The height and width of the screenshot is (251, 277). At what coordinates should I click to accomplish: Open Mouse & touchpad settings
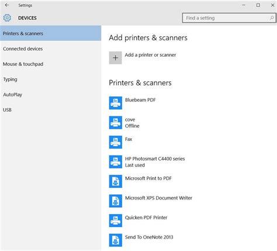click(50, 64)
